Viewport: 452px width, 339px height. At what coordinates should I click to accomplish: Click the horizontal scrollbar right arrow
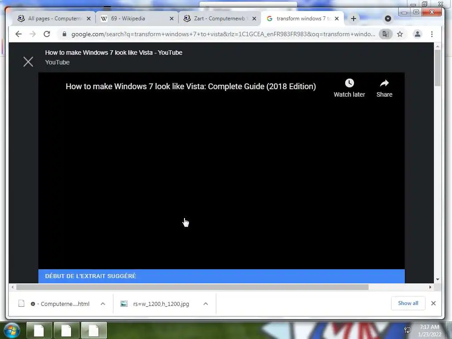[x=430, y=287]
